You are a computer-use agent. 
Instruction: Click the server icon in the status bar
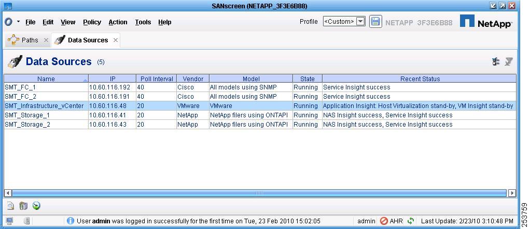[27, 221]
